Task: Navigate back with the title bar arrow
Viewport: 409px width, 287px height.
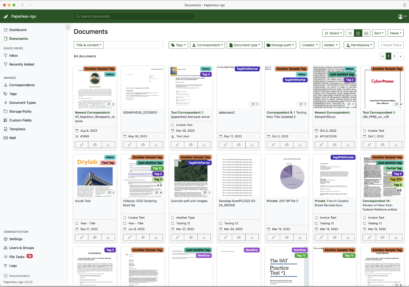Action: (x=23, y=5)
